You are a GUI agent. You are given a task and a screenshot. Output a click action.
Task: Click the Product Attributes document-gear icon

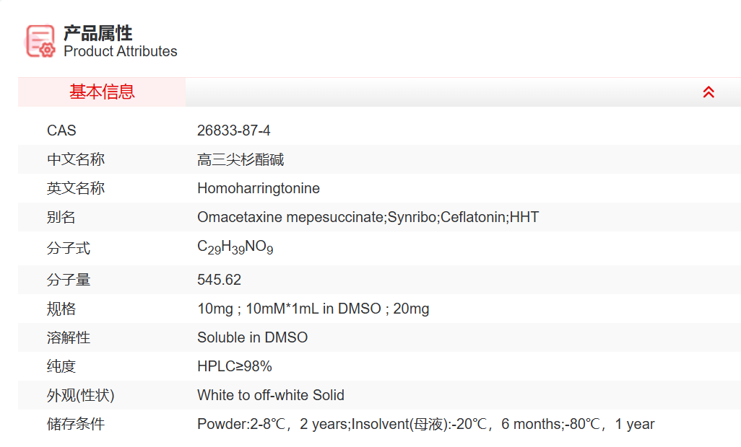pyautogui.click(x=40, y=41)
